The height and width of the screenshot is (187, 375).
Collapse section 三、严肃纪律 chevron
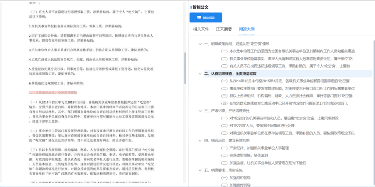(200, 111)
